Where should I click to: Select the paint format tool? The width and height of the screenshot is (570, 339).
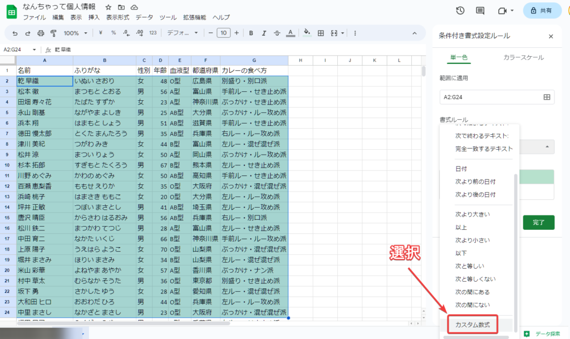(53, 33)
